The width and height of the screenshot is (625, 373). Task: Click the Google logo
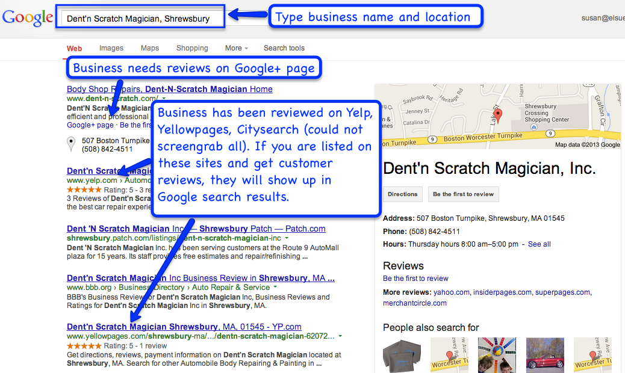click(x=28, y=18)
